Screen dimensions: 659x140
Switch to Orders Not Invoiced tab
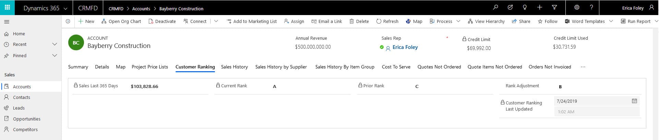pos(550,67)
